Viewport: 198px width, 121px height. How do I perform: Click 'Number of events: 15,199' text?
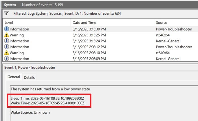42,5
